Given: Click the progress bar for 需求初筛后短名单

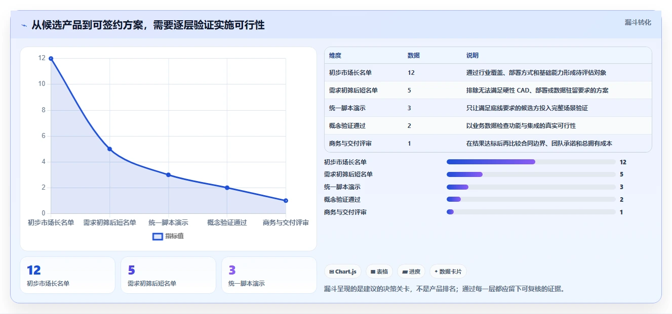Looking at the screenshot, I should pos(531,174).
